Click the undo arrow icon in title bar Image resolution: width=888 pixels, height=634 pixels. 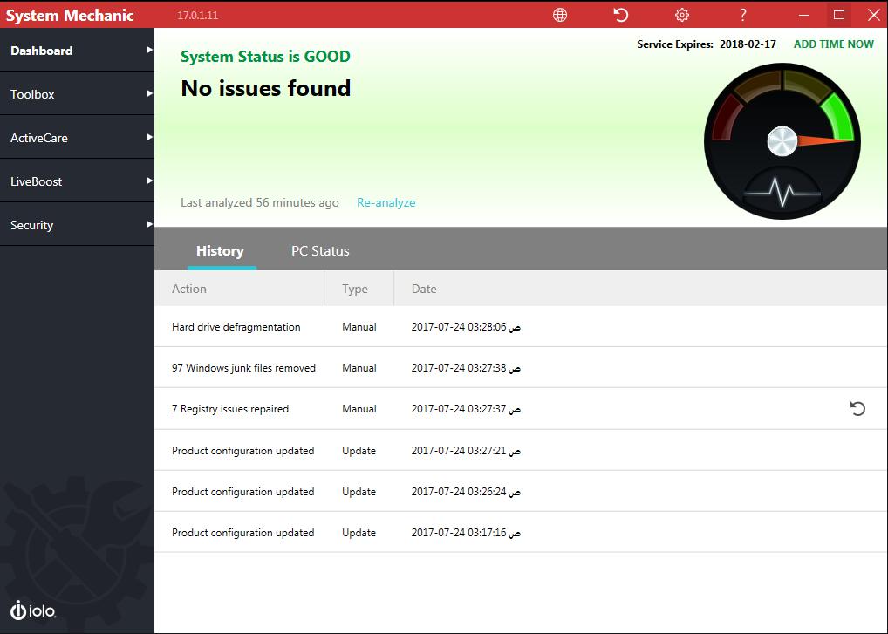[620, 15]
